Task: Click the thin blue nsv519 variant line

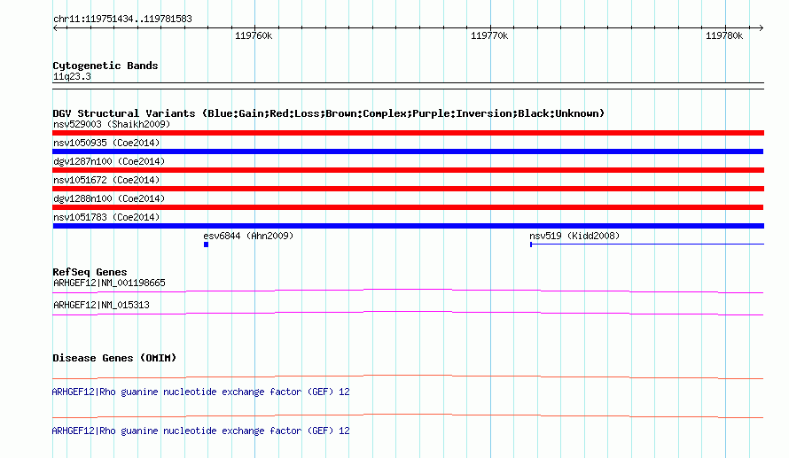Action: click(x=647, y=245)
